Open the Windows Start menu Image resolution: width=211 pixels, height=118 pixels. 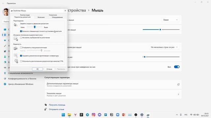coord(63,115)
